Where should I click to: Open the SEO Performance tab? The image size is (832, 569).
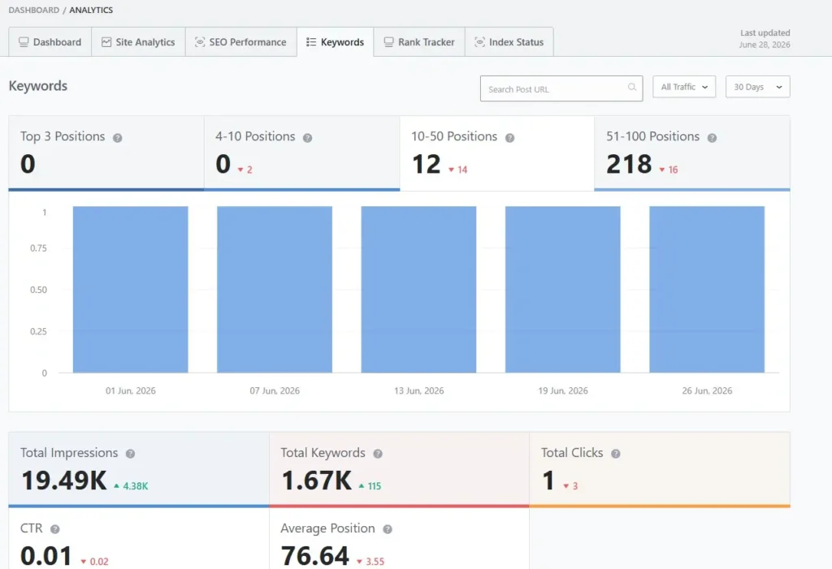coord(240,42)
